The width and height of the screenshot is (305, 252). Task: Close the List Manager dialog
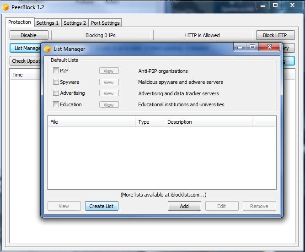pos(269,47)
